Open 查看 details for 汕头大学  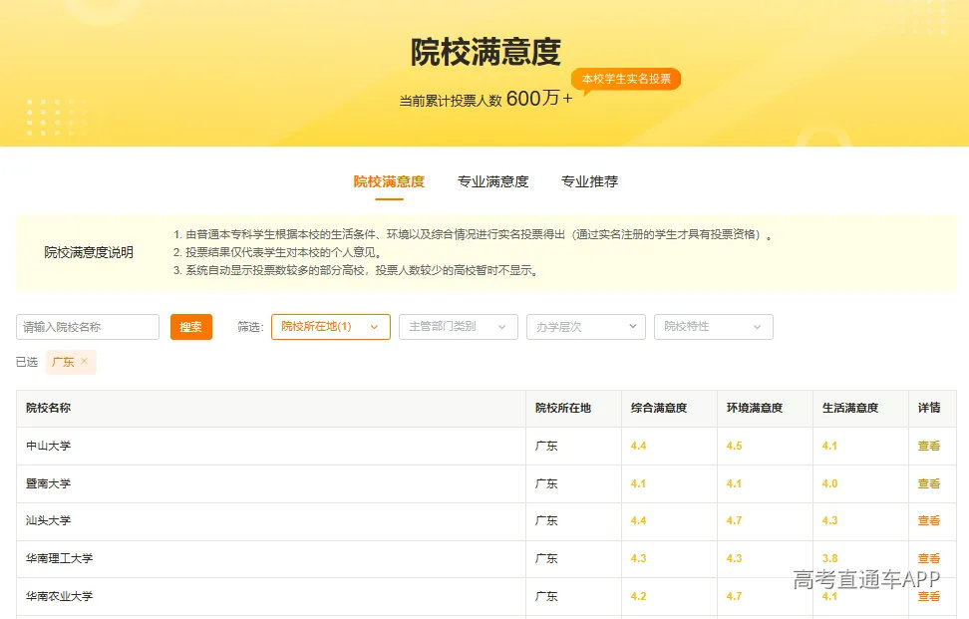tap(929, 520)
